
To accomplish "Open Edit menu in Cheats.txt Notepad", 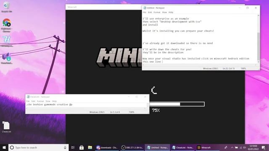I will point(33,101).
